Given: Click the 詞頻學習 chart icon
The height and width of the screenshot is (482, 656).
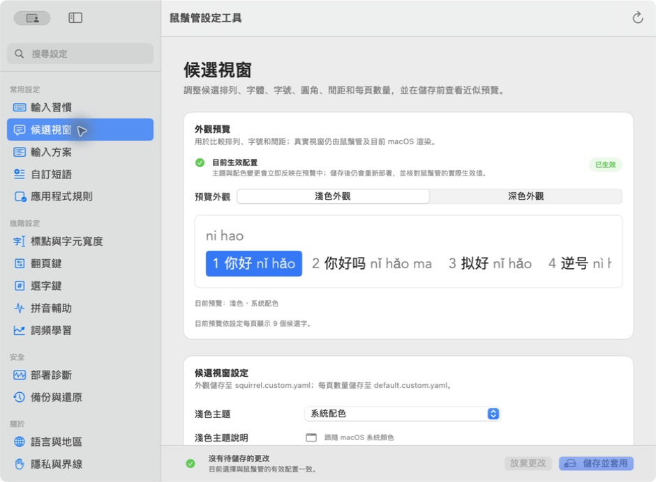Looking at the screenshot, I should (x=20, y=330).
